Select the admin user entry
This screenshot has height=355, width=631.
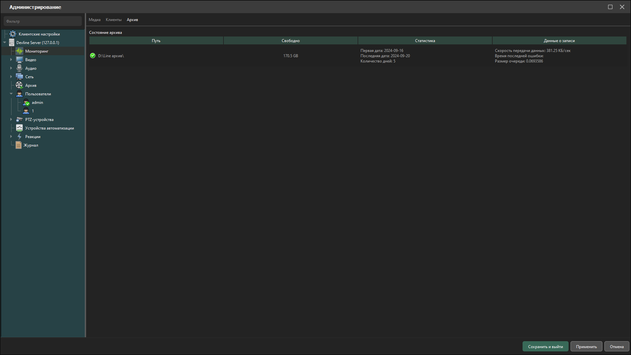[x=37, y=103]
